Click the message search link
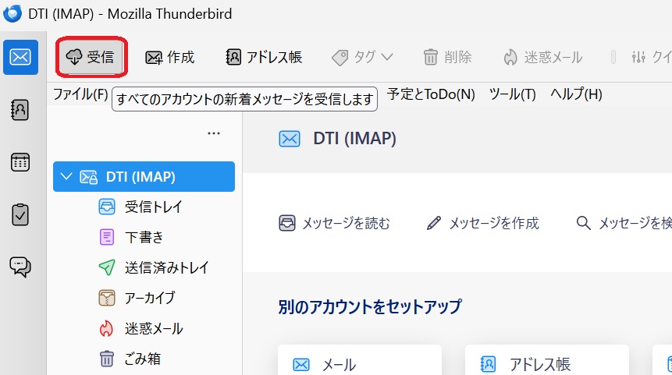 624,223
